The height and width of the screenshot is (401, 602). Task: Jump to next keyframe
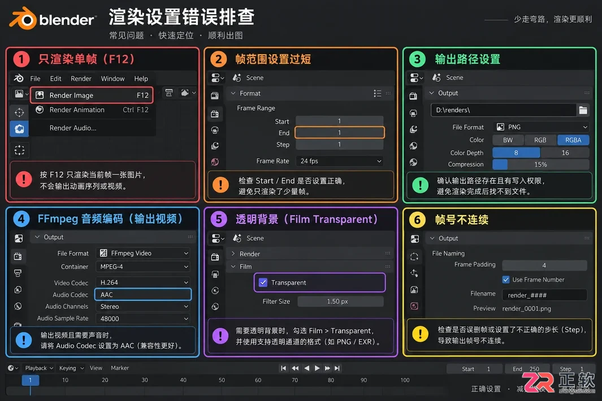(x=327, y=368)
